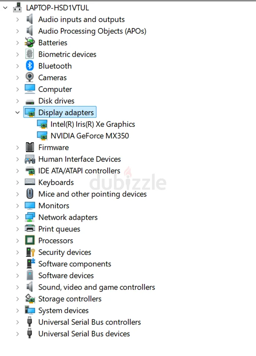Click the Keyboards category icon
The image size is (256, 356).
[x=30, y=182]
